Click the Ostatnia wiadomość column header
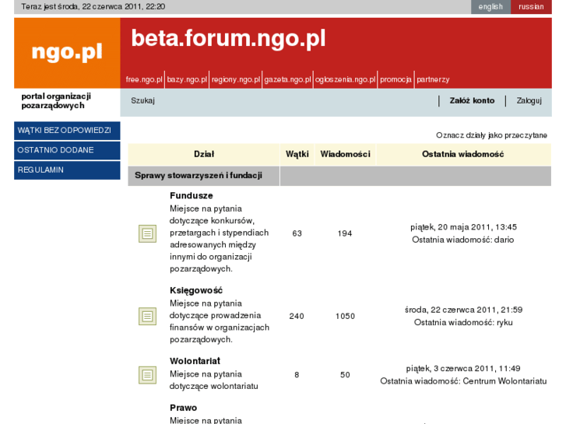Viewport: 566px width, 424px height. (x=462, y=154)
